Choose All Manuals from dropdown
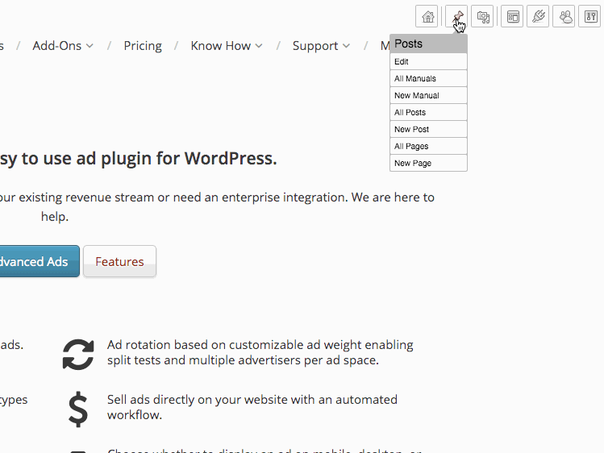Screen dimensions: 604x453 tap(428, 78)
